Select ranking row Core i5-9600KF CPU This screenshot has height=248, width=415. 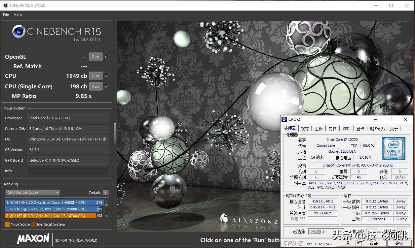[x=55, y=202]
